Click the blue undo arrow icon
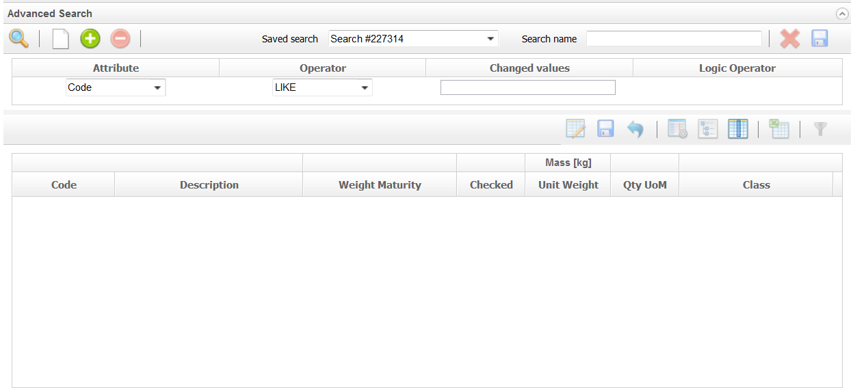 point(635,129)
